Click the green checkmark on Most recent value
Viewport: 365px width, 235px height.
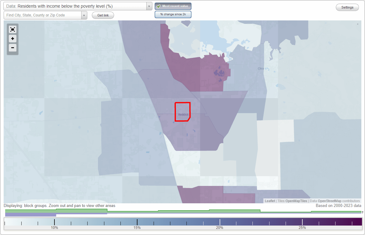[x=159, y=6]
